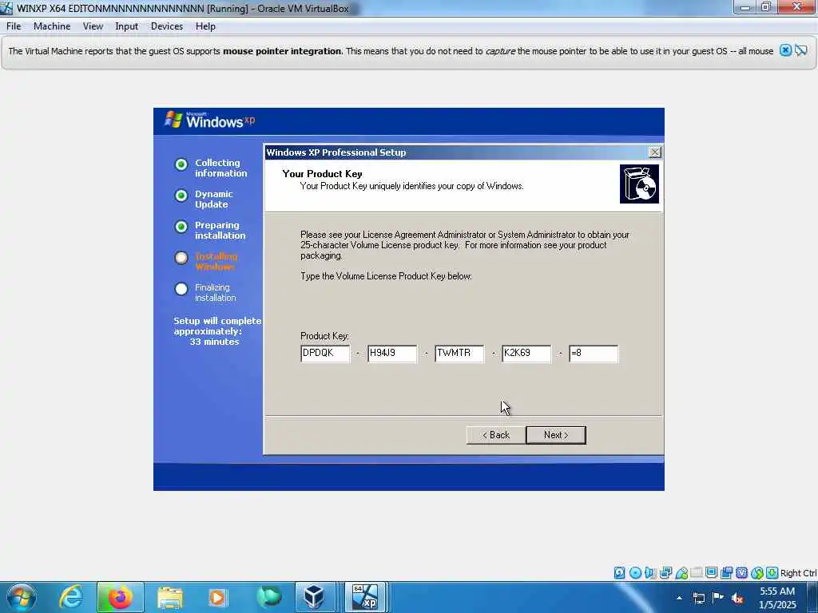The image size is (818, 613).
Task: Open Firefox from the taskbar
Action: (x=120, y=597)
